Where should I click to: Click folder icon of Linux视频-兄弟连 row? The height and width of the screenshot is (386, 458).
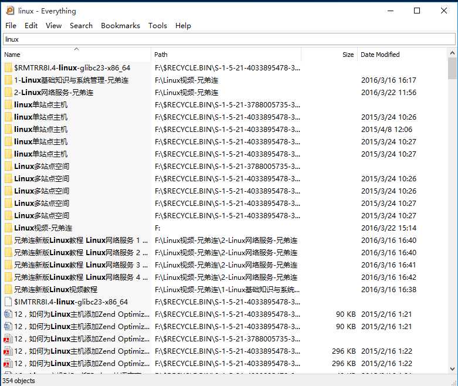coord(8,228)
